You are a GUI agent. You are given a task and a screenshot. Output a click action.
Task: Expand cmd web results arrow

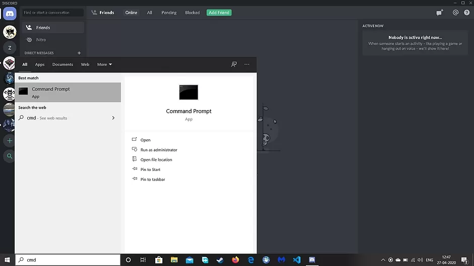tap(113, 118)
